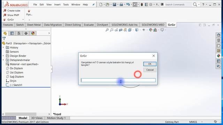Click the Save icon in top toolbar
The image size is (223, 125).
[x=115, y=5]
